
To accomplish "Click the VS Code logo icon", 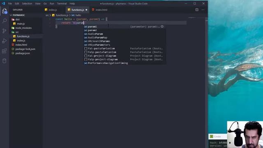I will coord(3,3).
